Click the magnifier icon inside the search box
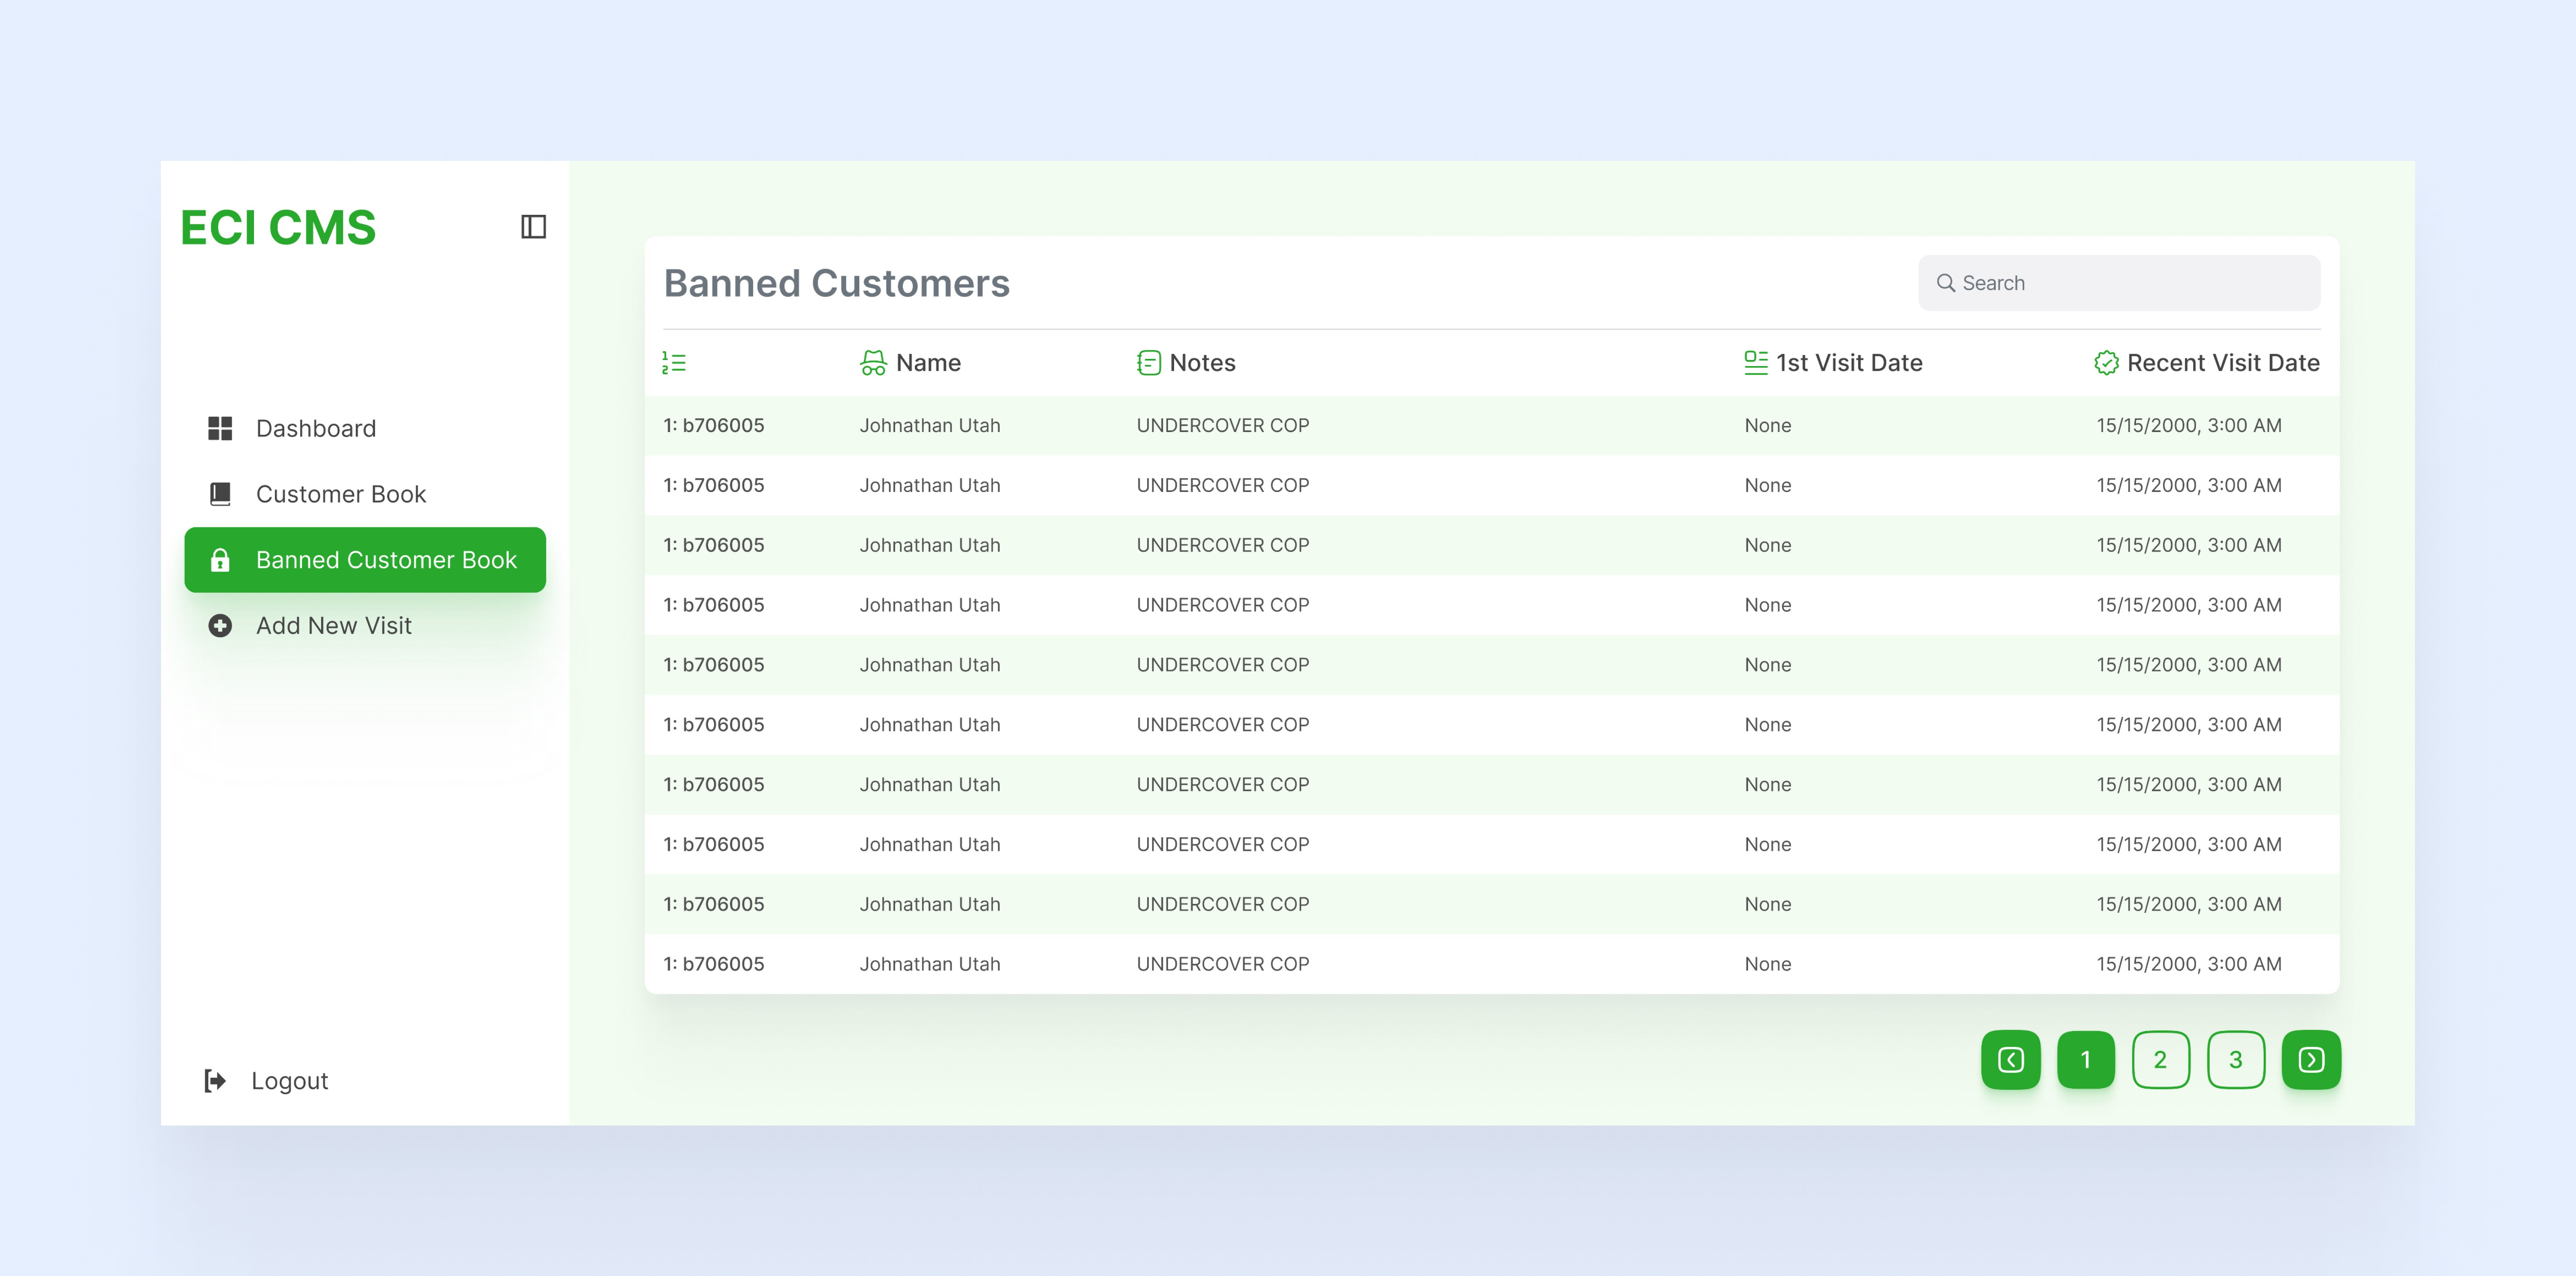 pyautogui.click(x=1946, y=283)
